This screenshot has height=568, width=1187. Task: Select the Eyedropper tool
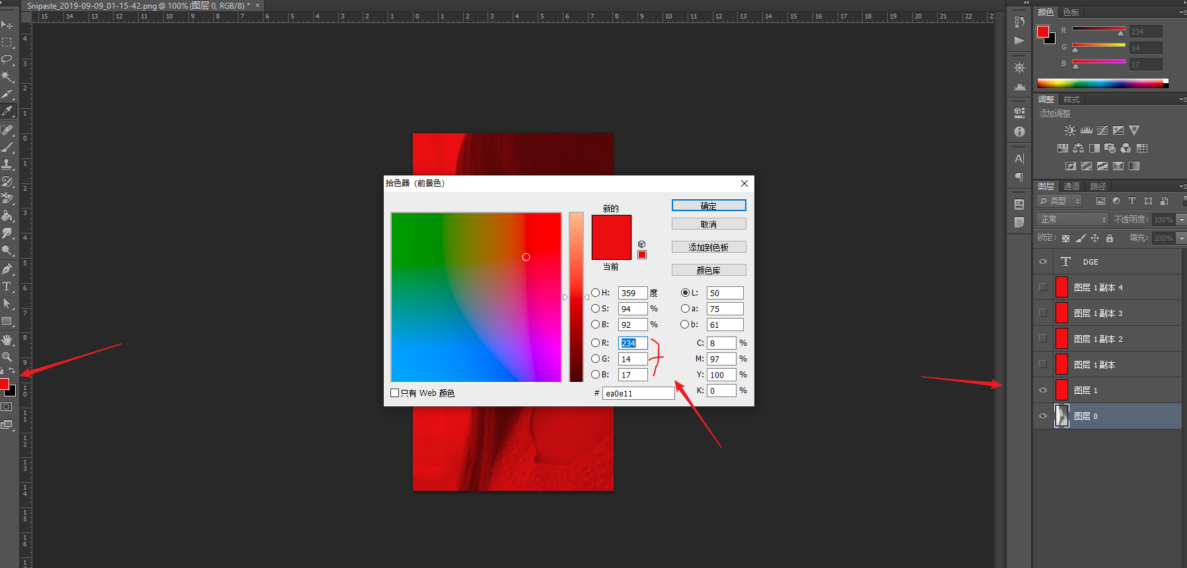[x=7, y=111]
